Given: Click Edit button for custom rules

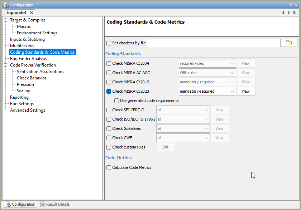Looking at the screenshot, I should [x=165, y=147].
